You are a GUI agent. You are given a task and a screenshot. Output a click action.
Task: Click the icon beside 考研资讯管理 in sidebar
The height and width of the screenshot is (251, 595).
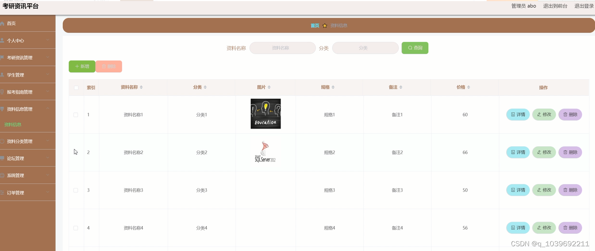tap(2, 58)
